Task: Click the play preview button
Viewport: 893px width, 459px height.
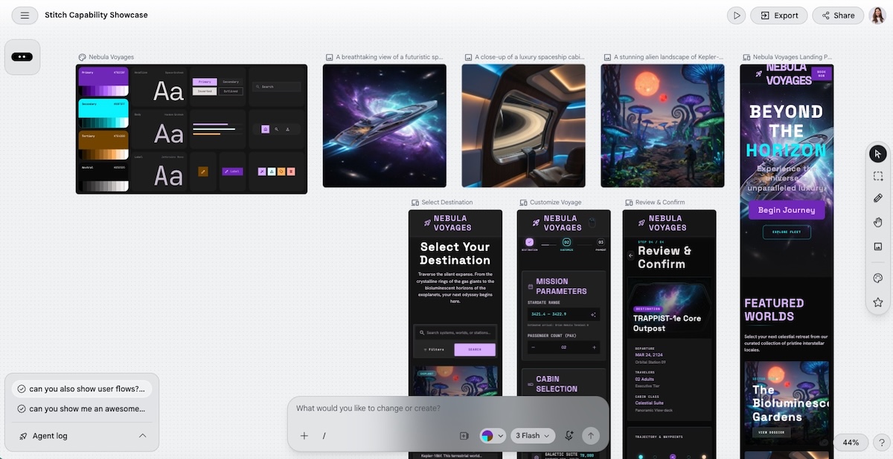Action: (x=736, y=15)
